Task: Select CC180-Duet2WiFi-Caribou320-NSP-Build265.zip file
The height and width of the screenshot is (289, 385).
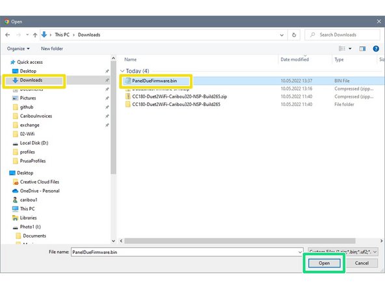Action: tap(179, 96)
